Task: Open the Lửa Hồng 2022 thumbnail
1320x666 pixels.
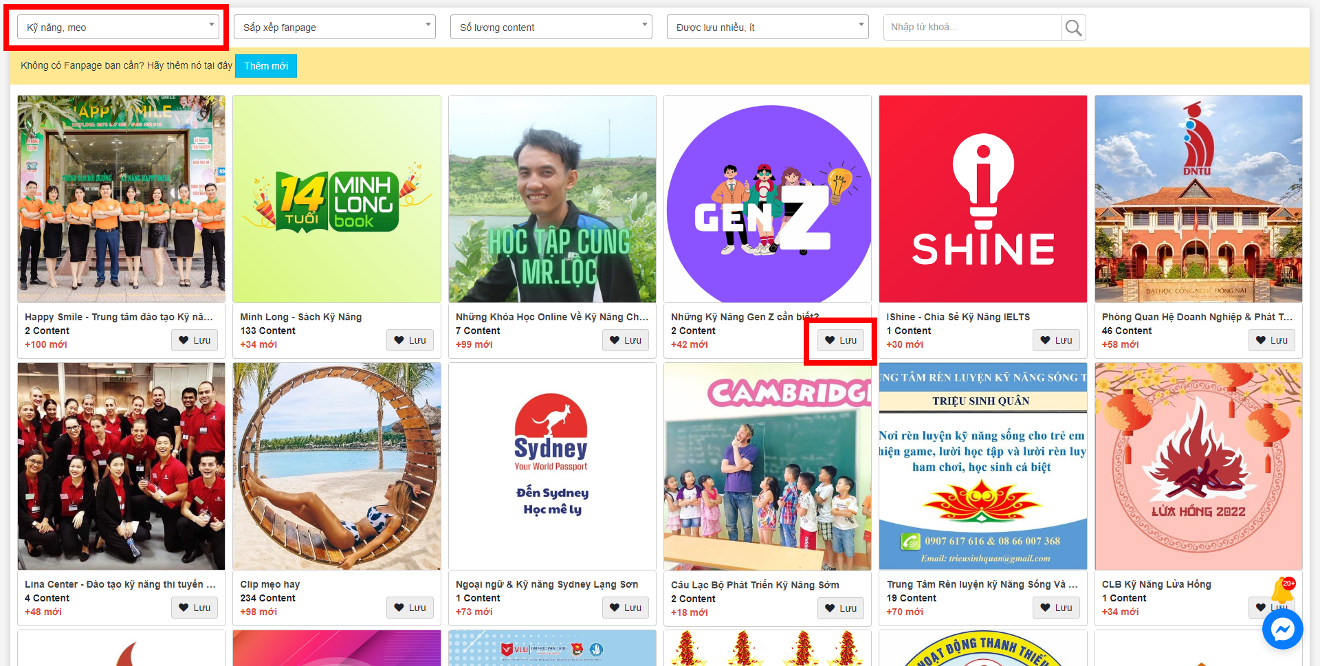Action: tap(1198, 466)
